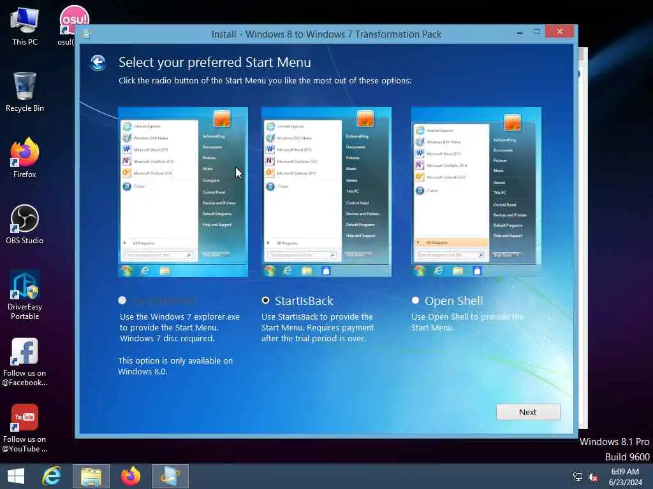
Task: Open the OBS Studio desktop shortcut
Action: (x=25, y=225)
